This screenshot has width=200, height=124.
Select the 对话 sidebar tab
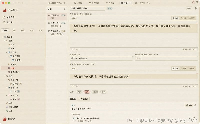[x=40, y=30]
